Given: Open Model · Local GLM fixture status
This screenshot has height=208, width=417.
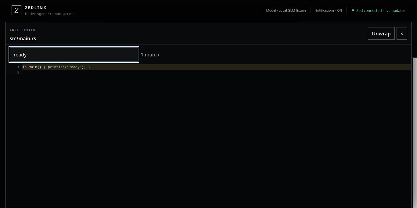Looking at the screenshot, I should [x=286, y=10].
